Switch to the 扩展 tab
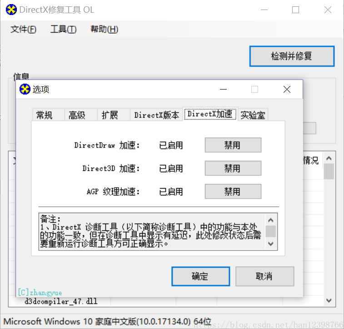 click(114, 115)
